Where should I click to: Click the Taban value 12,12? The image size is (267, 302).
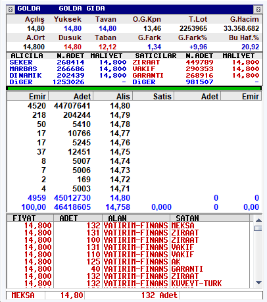tap(107, 47)
